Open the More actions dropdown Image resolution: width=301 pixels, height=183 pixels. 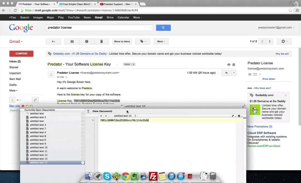pos(161,42)
